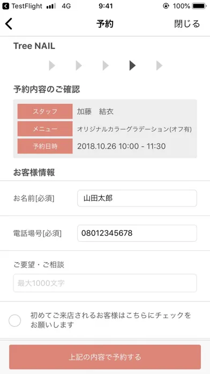
Task: Check the first-time visitor circle checkbox
Action: (15, 321)
